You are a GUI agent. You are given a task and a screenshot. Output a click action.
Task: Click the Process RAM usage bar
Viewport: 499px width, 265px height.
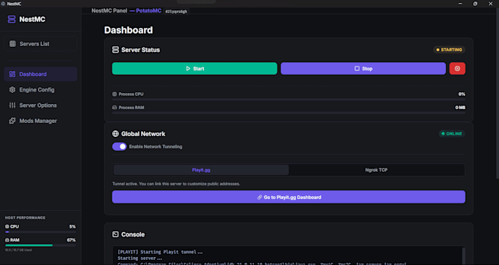288,113
